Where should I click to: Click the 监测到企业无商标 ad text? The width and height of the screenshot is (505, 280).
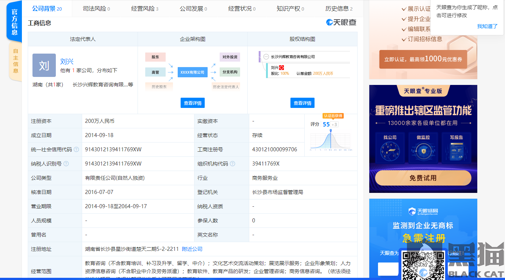click(x=423, y=226)
